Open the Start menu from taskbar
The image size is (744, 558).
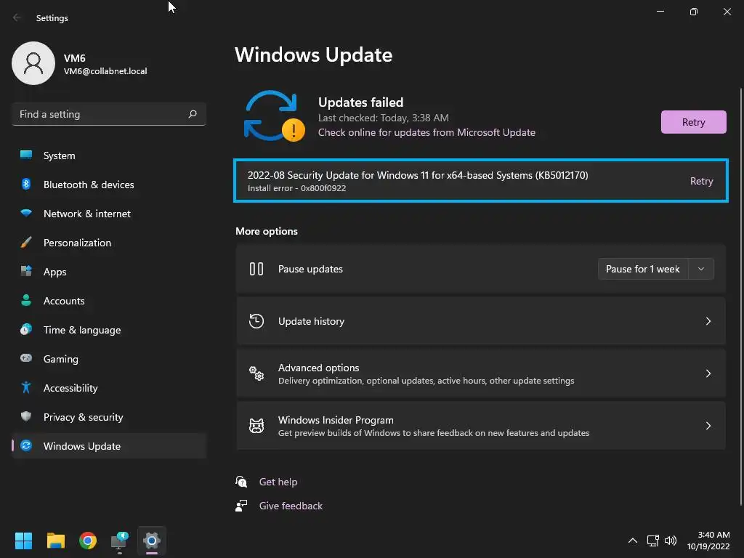click(23, 541)
